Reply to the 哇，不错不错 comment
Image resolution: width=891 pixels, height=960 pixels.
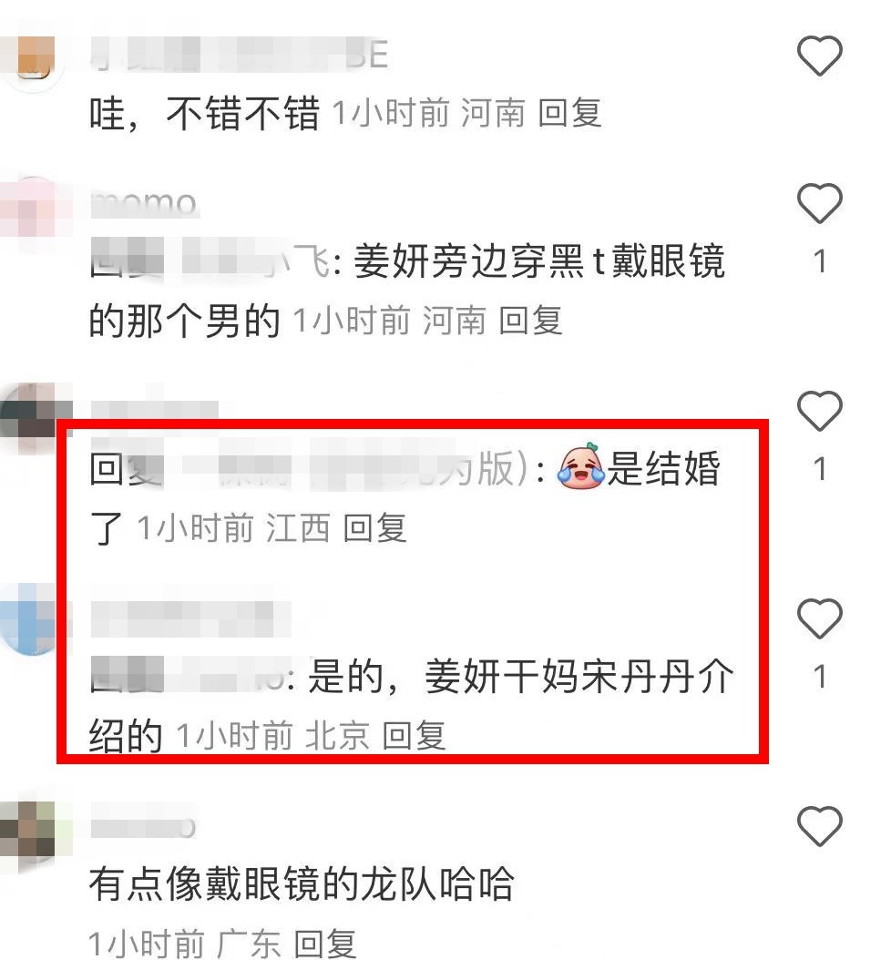[569, 113]
